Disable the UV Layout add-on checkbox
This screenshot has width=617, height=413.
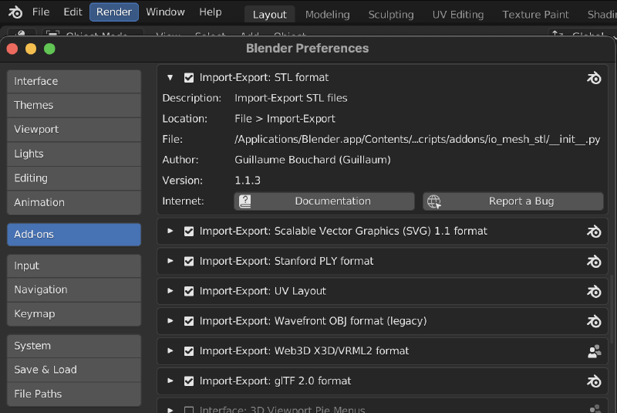coord(189,291)
